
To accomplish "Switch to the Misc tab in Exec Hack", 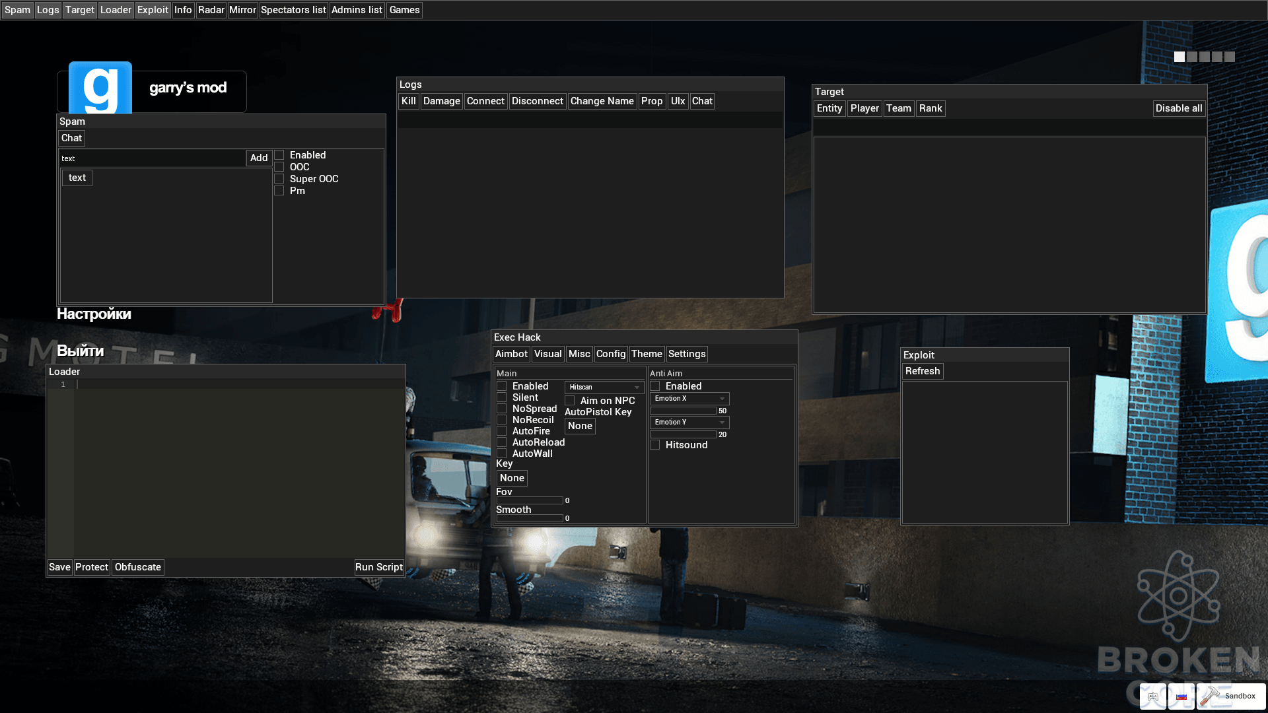I will [x=579, y=354].
